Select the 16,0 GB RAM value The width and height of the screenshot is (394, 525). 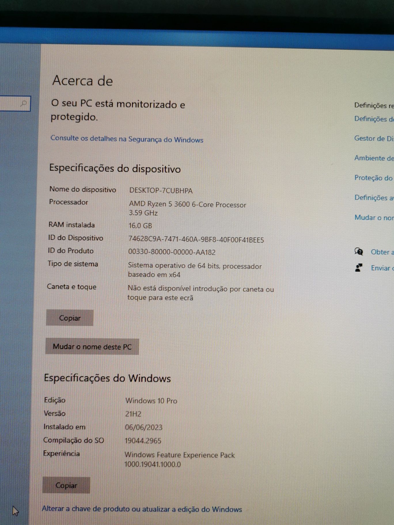(x=140, y=226)
